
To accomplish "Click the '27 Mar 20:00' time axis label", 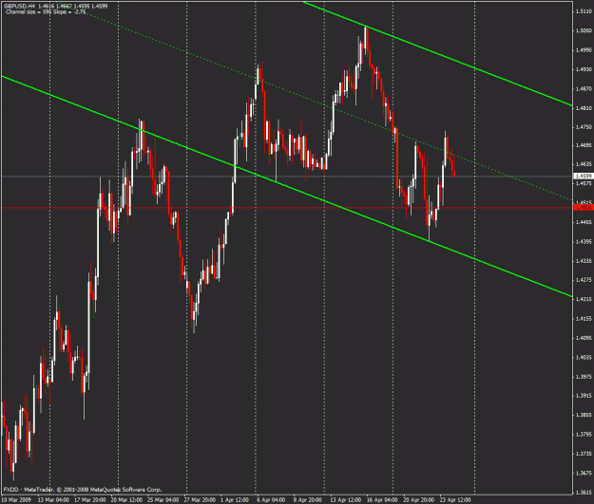I will click(x=200, y=500).
